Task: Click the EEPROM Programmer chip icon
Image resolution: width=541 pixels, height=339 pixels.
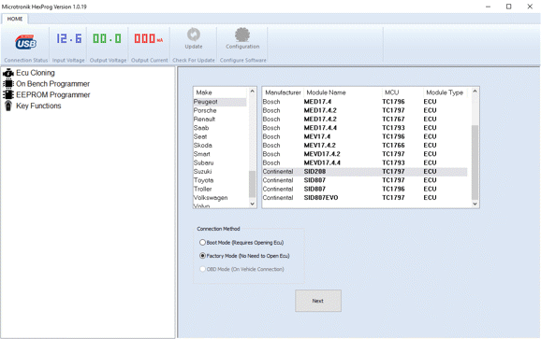Action: point(7,94)
